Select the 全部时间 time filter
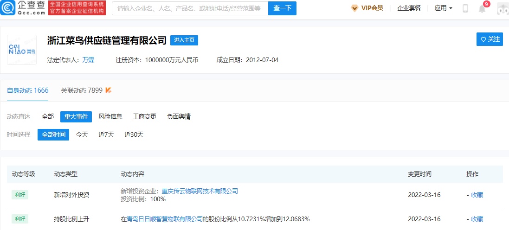Image resolution: width=509 pixels, height=230 pixels. (53, 134)
